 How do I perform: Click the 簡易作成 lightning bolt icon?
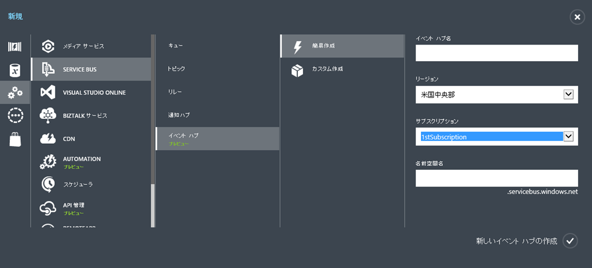(298, 46)
